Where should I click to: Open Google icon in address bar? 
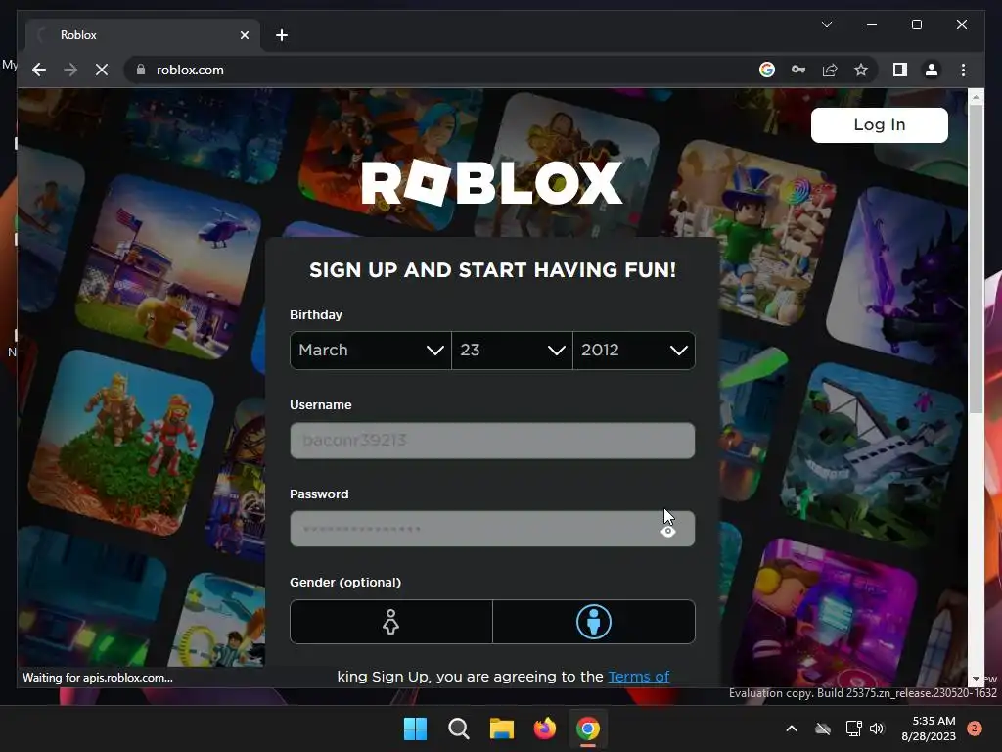(x=767, y=70)
